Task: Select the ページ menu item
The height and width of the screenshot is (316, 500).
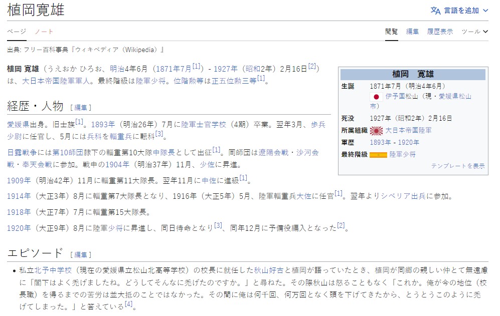Action: (17, 31)
